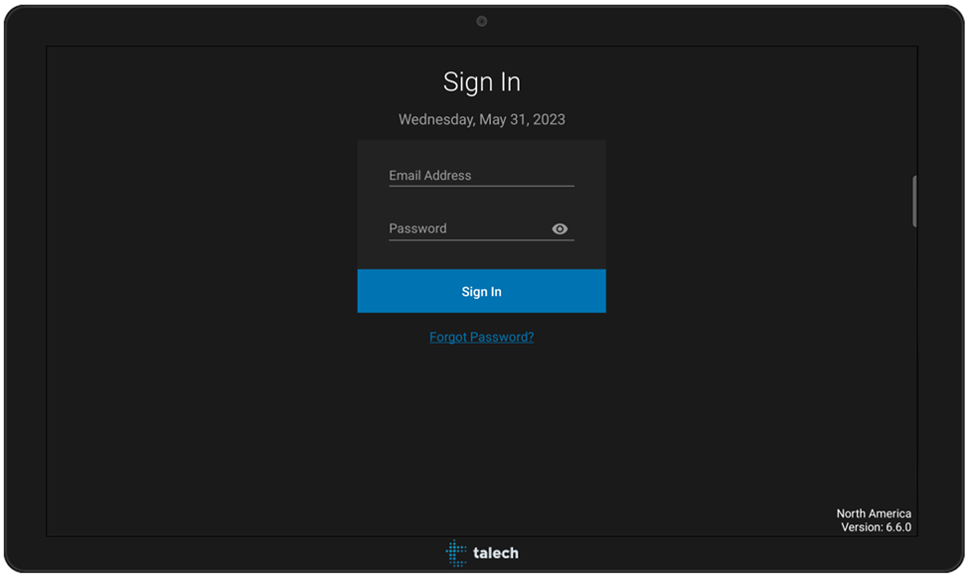Viewport: 969px width, 579px height.
Task: Click the front camera indicator at top
Action: 481,20
